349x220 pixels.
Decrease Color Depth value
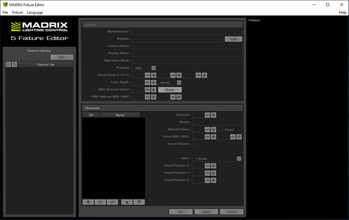click(x=148, y=83)
